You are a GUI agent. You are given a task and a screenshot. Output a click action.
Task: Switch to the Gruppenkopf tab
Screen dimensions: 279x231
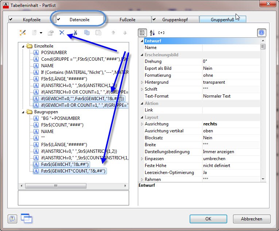[175, 19]
